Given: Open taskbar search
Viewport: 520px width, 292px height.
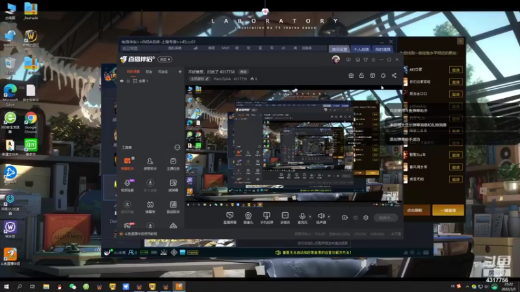Looking at the screenshot, I should (x=19, y=287).
